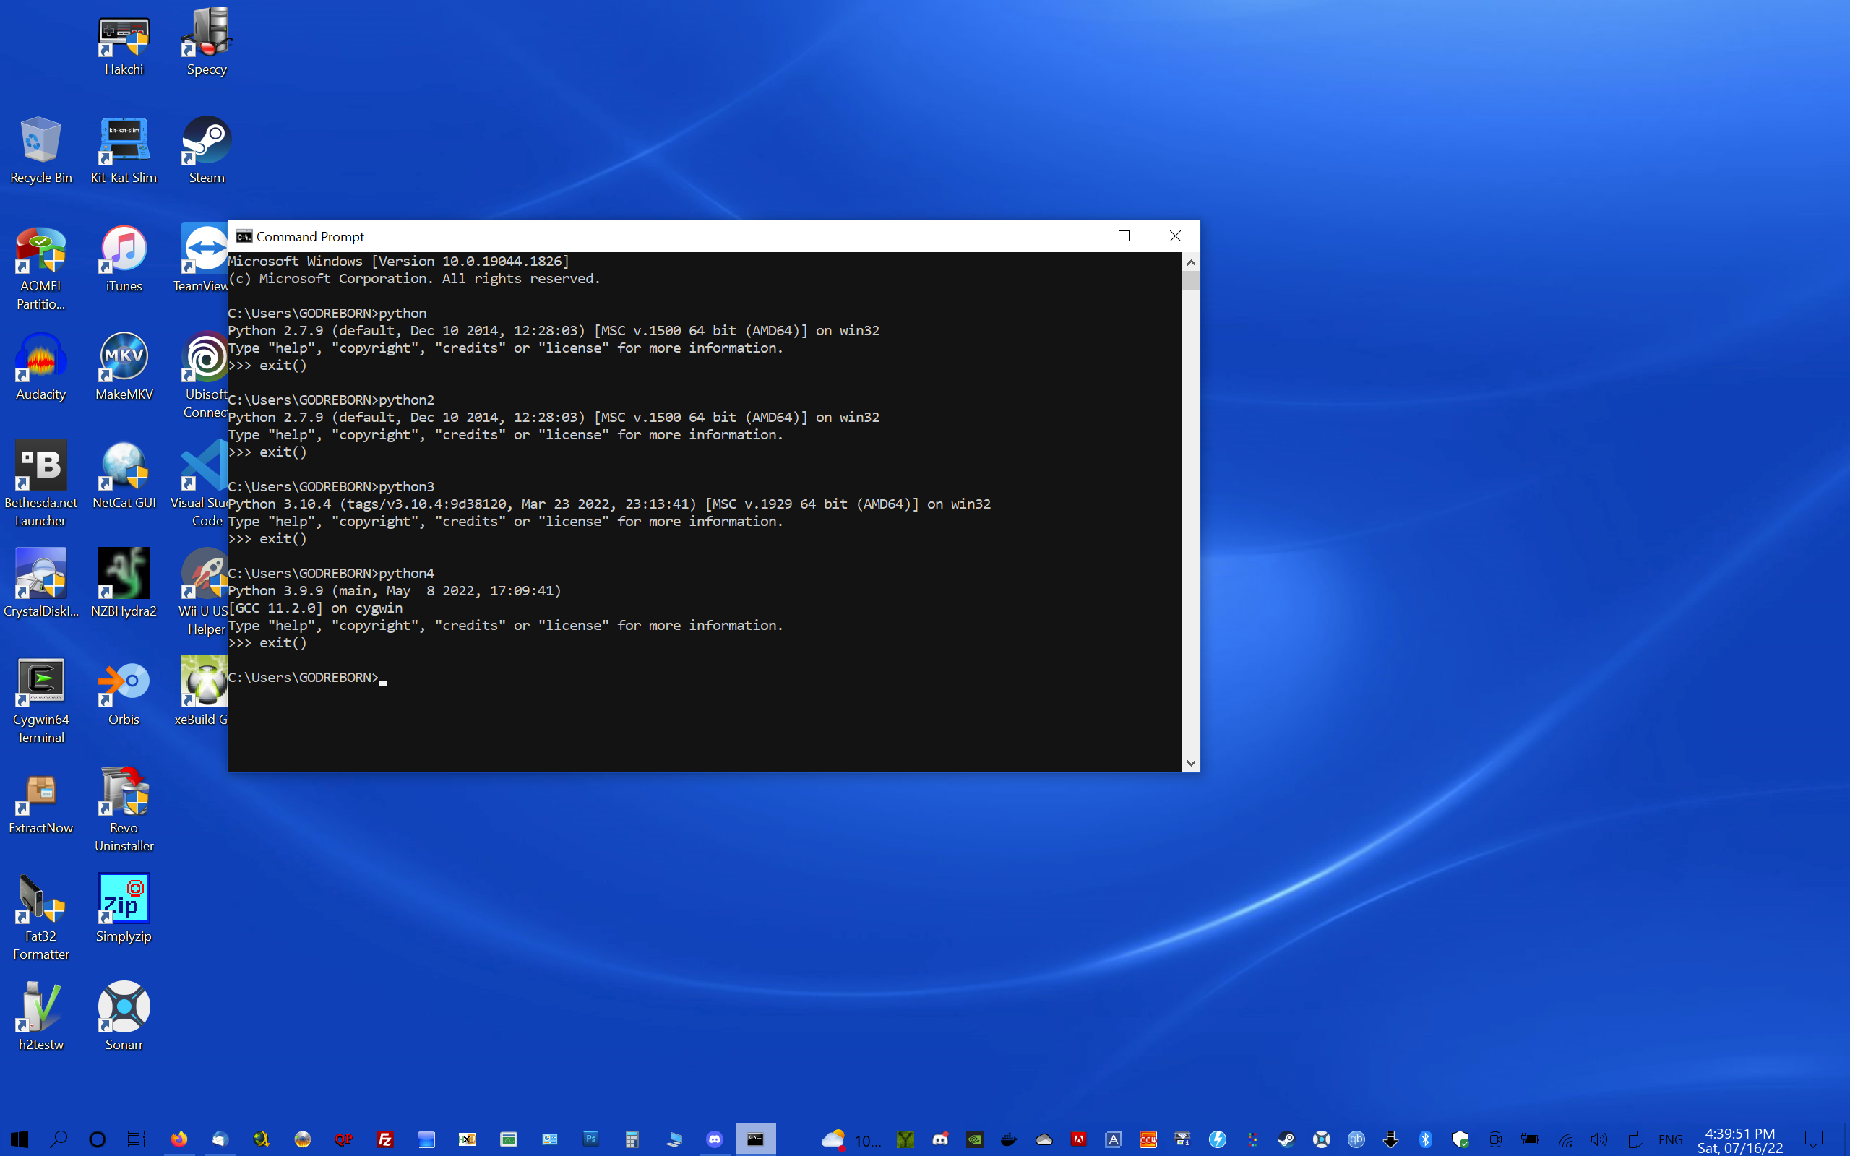Screen dimensions: 1850x1156
Task: Click Fat32 Formatter desktop icon
Action: click(40, 919)
